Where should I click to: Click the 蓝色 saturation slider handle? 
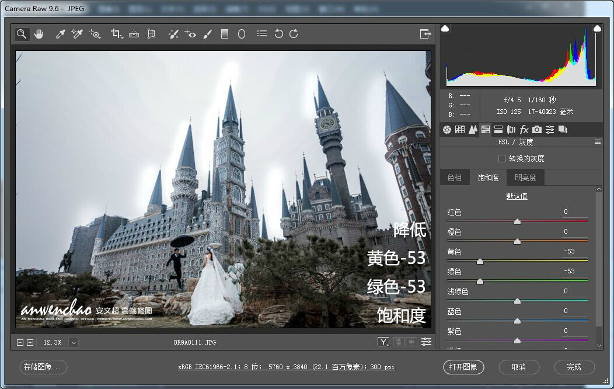[x=517, y=321]
